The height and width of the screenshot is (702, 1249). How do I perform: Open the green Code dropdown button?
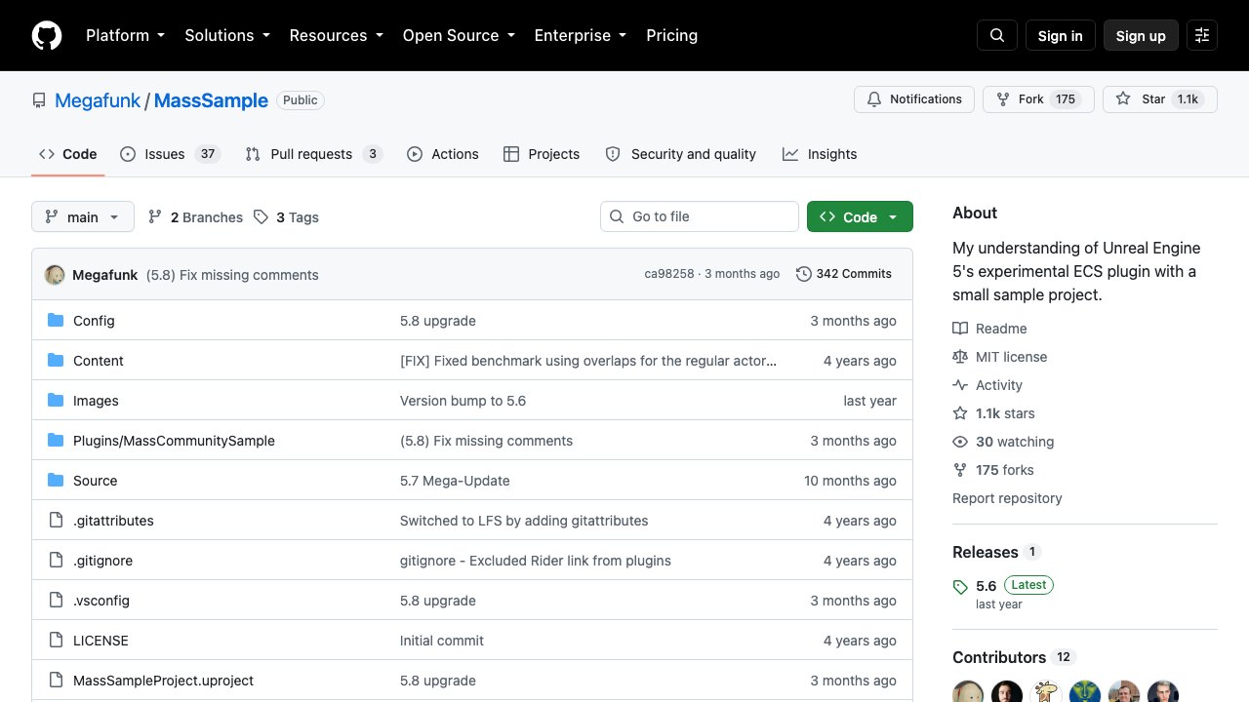coord(860,216)
